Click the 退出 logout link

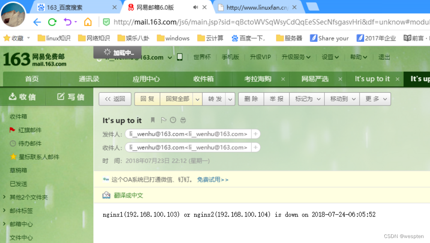(x=384, y=57)
